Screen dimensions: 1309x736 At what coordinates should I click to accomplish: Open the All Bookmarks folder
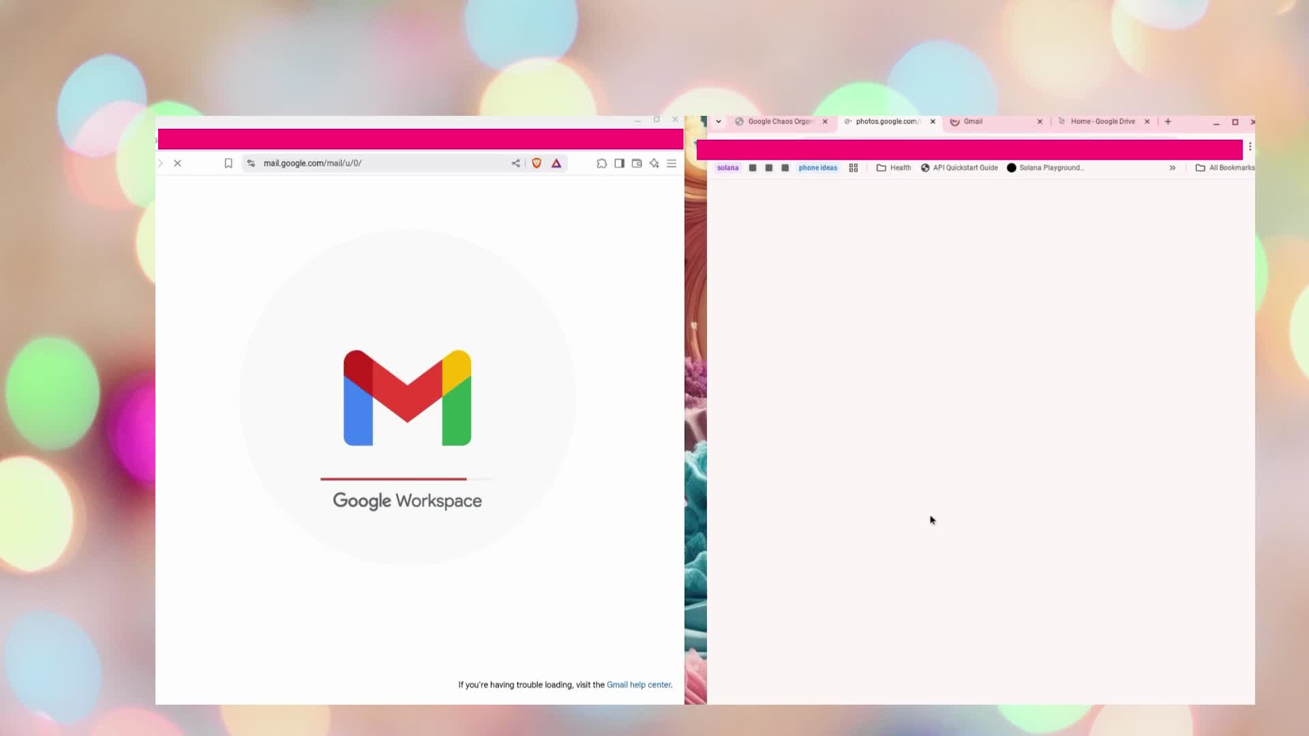(x=1225, y=168)
